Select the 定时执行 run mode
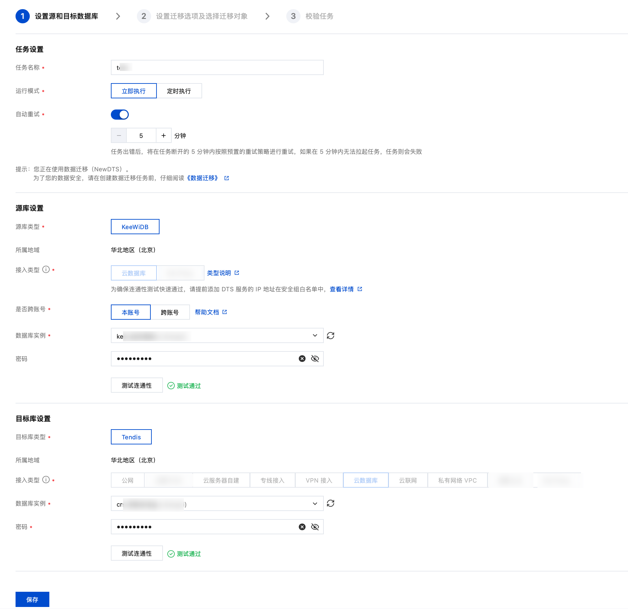628x609 pixels. point(179,91)
